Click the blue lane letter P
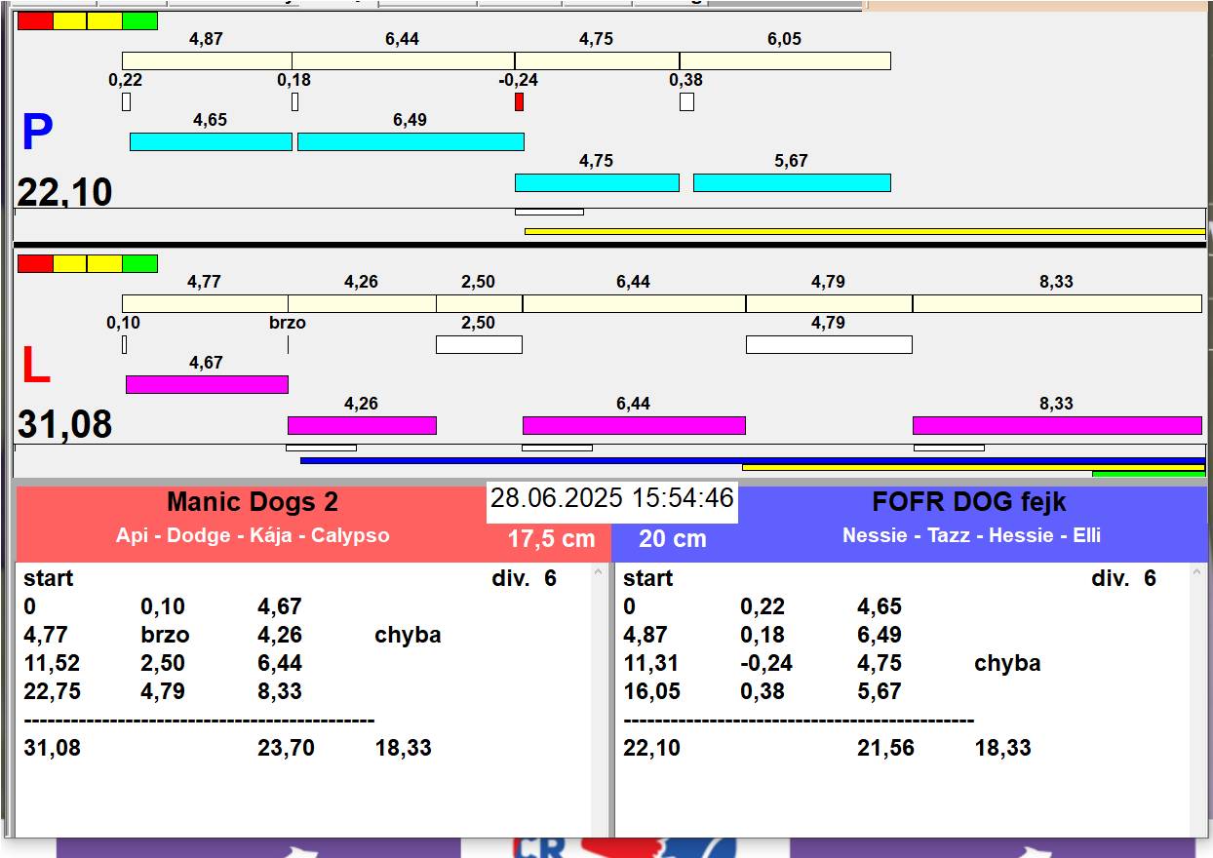Screen dimensions: 1213x858 (x=37, y=133)
